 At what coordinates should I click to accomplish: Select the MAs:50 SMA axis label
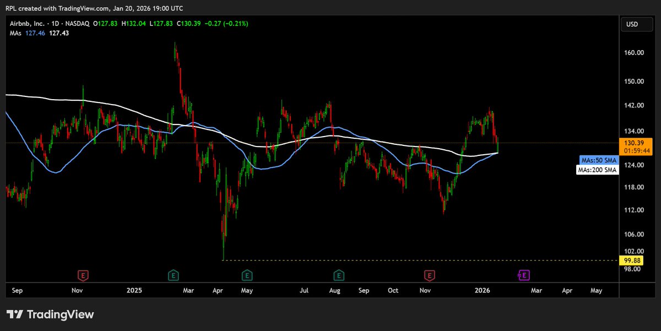[x=599, y=160]
